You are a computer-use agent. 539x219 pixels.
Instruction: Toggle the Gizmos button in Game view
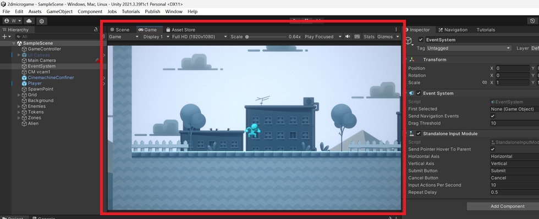coord(385,37)
